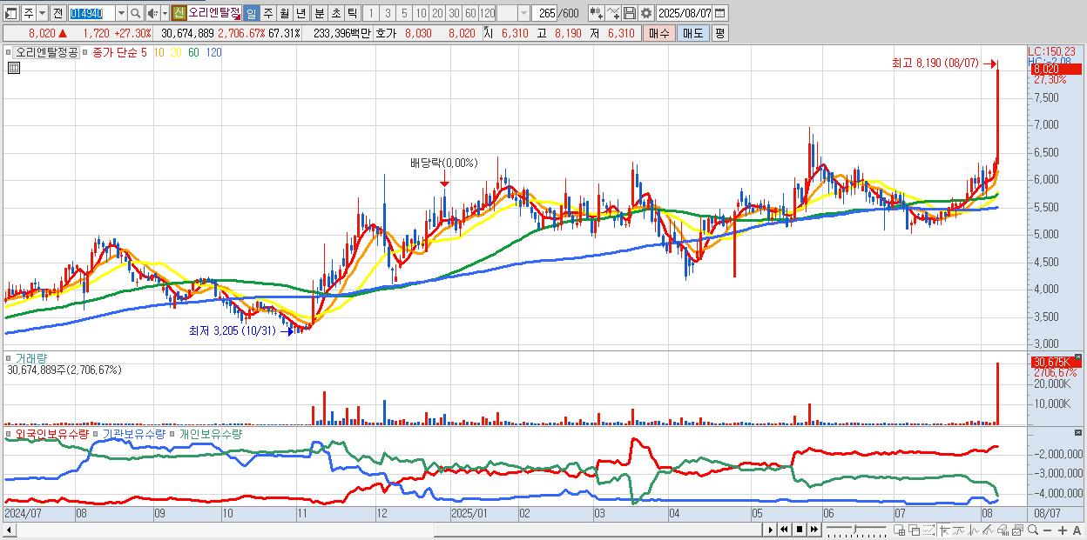Click the zoom magnifier icon at bottom right

tap(1033, 530)
